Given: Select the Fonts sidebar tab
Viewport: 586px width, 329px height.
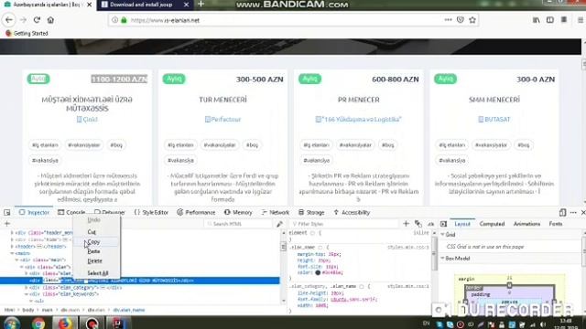Looking at the screenshot, I should click(556, 224).
